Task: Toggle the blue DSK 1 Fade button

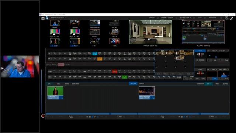Action: tap(215, 79)
